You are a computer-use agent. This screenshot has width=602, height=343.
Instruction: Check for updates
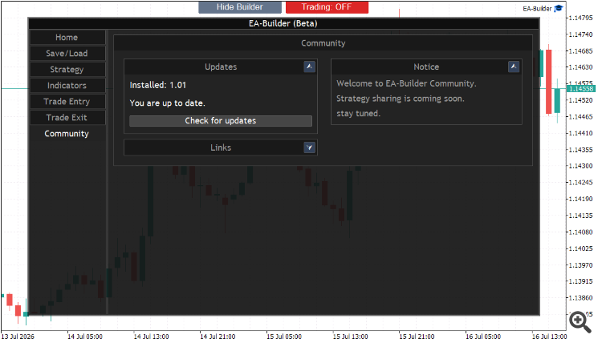tap(221, 121)
